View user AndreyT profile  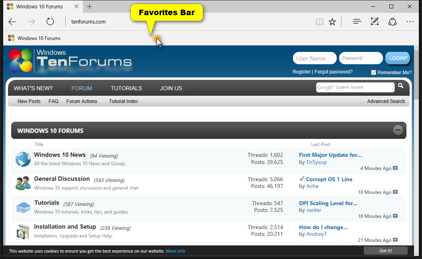coord(316,234)
